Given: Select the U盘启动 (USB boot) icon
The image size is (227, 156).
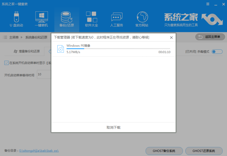Looking at the screenshot, I should click(16, 19).
